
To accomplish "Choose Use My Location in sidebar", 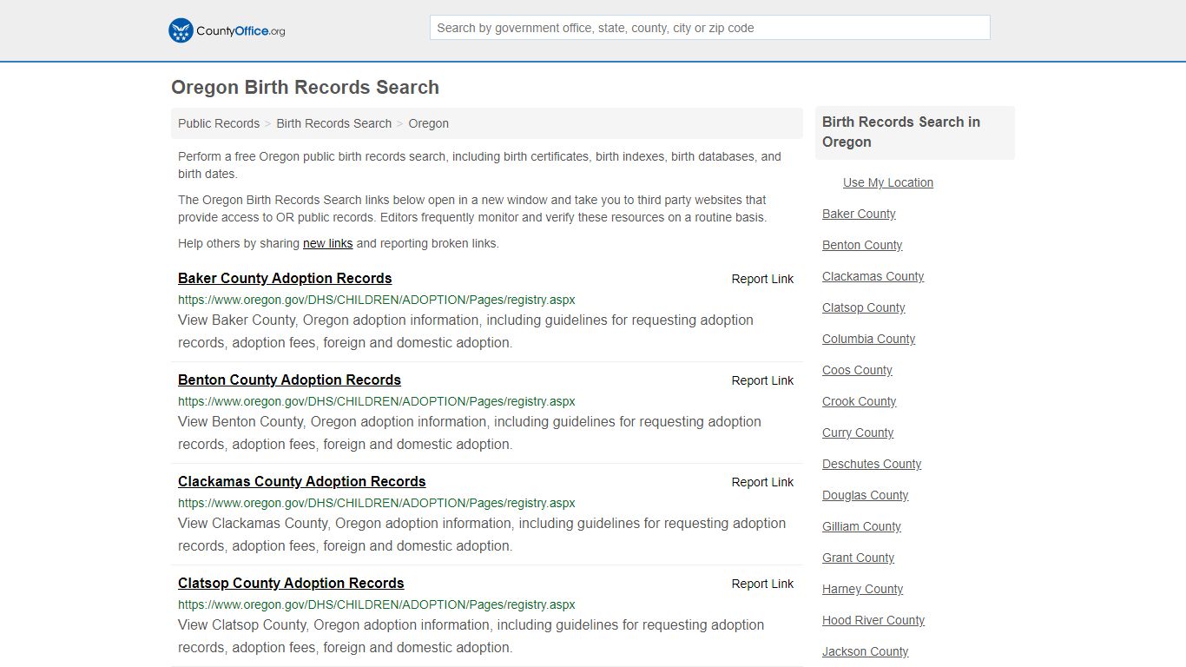I will (888, 182).
